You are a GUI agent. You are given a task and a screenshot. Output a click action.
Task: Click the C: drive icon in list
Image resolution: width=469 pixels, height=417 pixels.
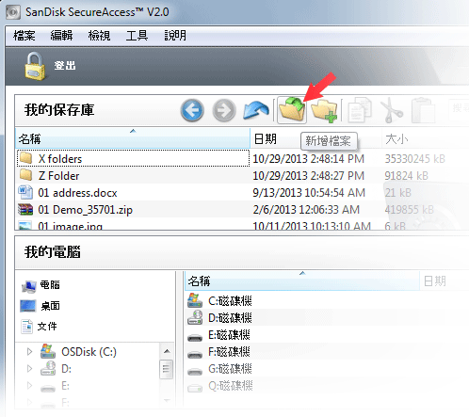tap(195, 300)
